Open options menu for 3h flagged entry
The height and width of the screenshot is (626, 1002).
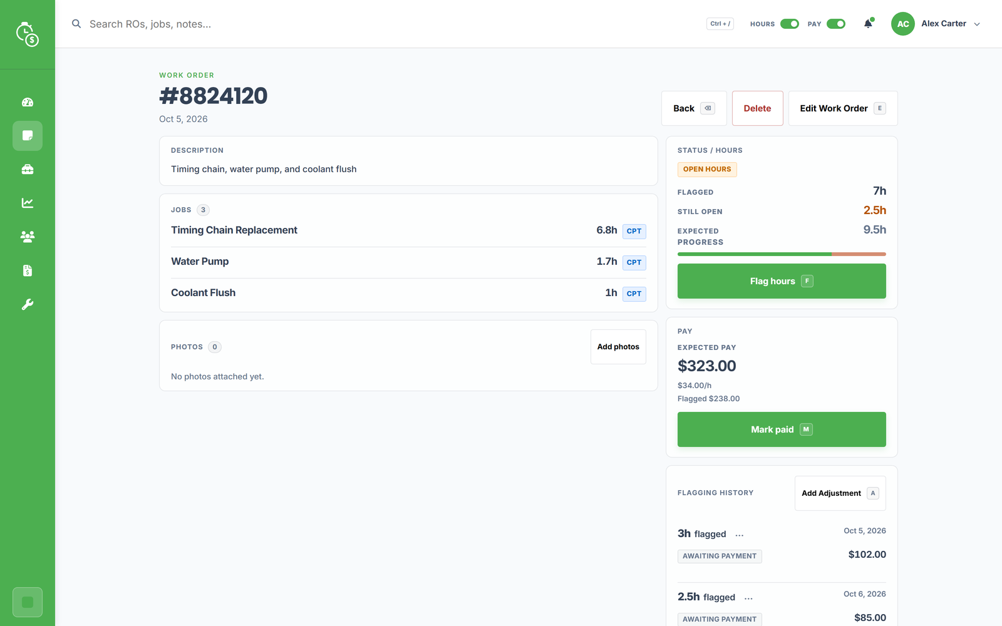click(740, 535)
